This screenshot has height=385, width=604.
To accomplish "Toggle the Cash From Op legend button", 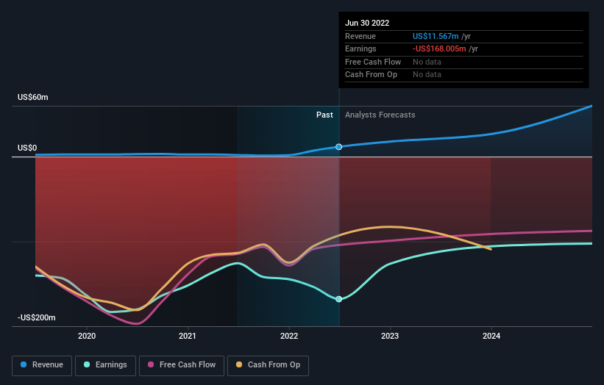I will pos(268,365).
